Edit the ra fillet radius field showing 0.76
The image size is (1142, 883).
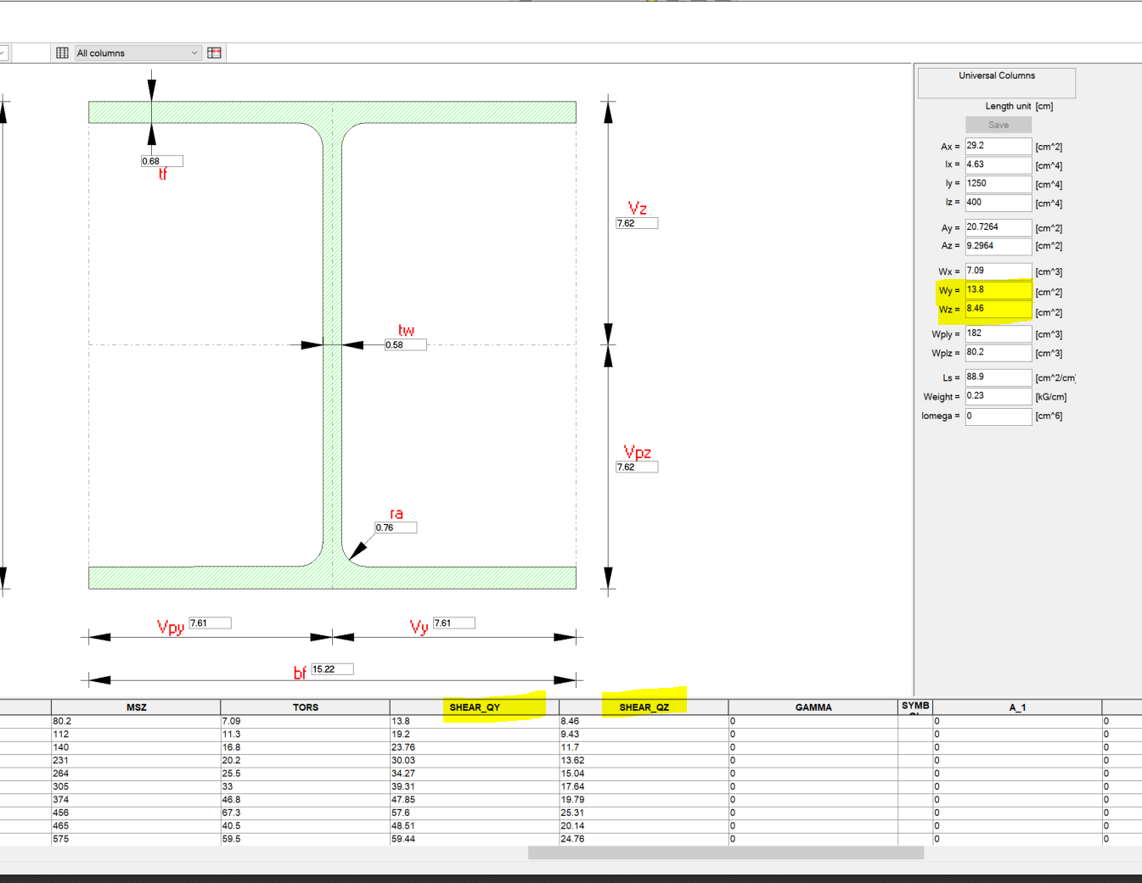394,527
